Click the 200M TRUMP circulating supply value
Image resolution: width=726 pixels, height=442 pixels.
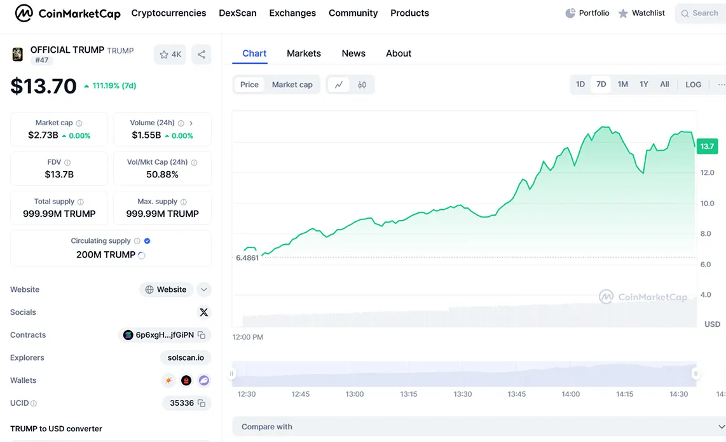106,255
